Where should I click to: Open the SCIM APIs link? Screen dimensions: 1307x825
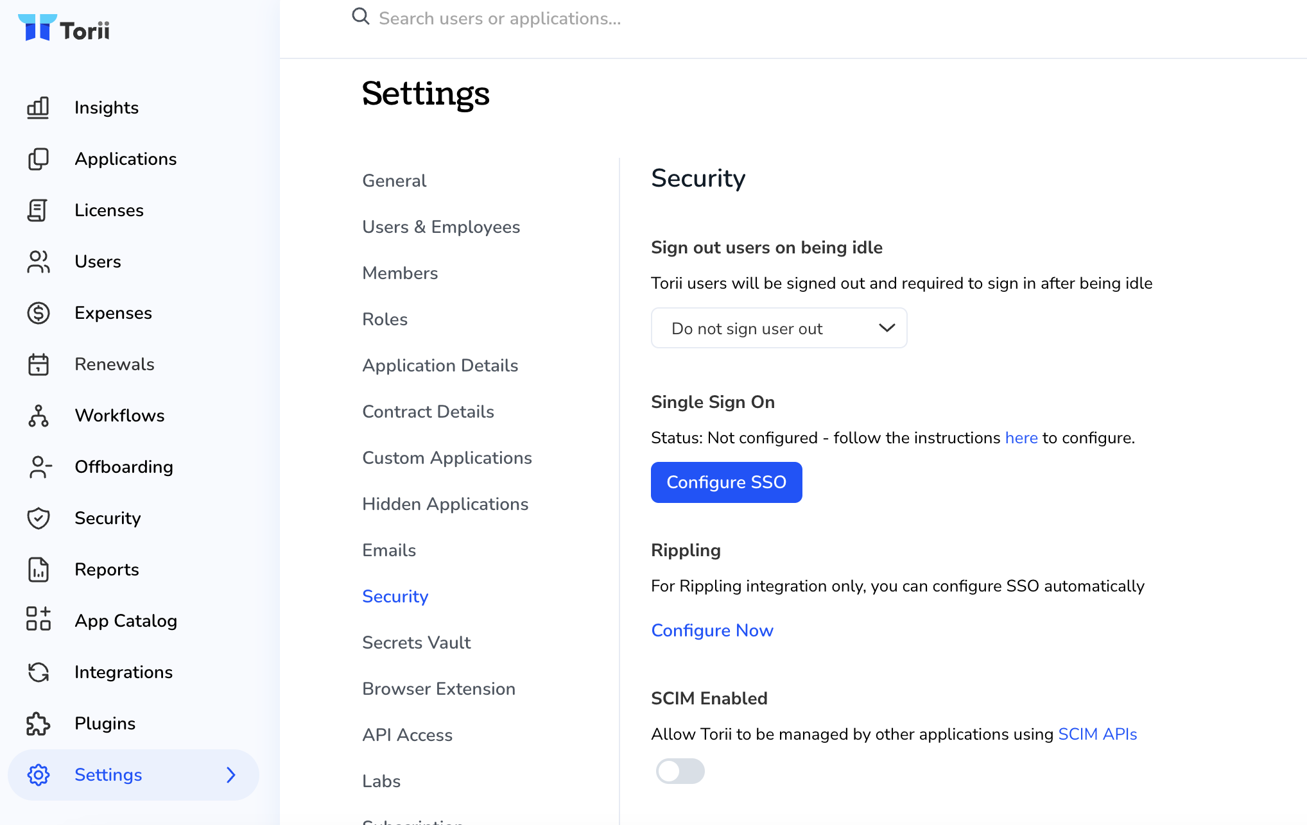coord(1097,735)
